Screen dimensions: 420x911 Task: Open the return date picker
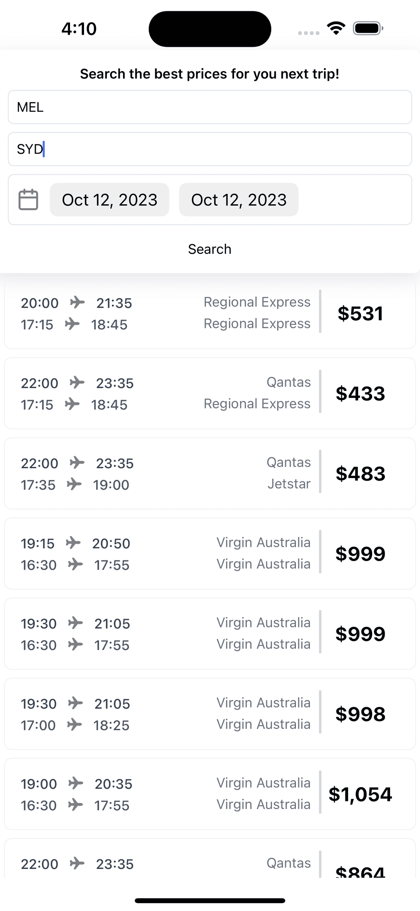pos(238,200)
